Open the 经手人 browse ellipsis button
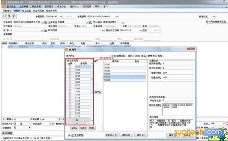The height and width of the screenshot is (141, 228). pyautogui.click(x=42, y=30)
